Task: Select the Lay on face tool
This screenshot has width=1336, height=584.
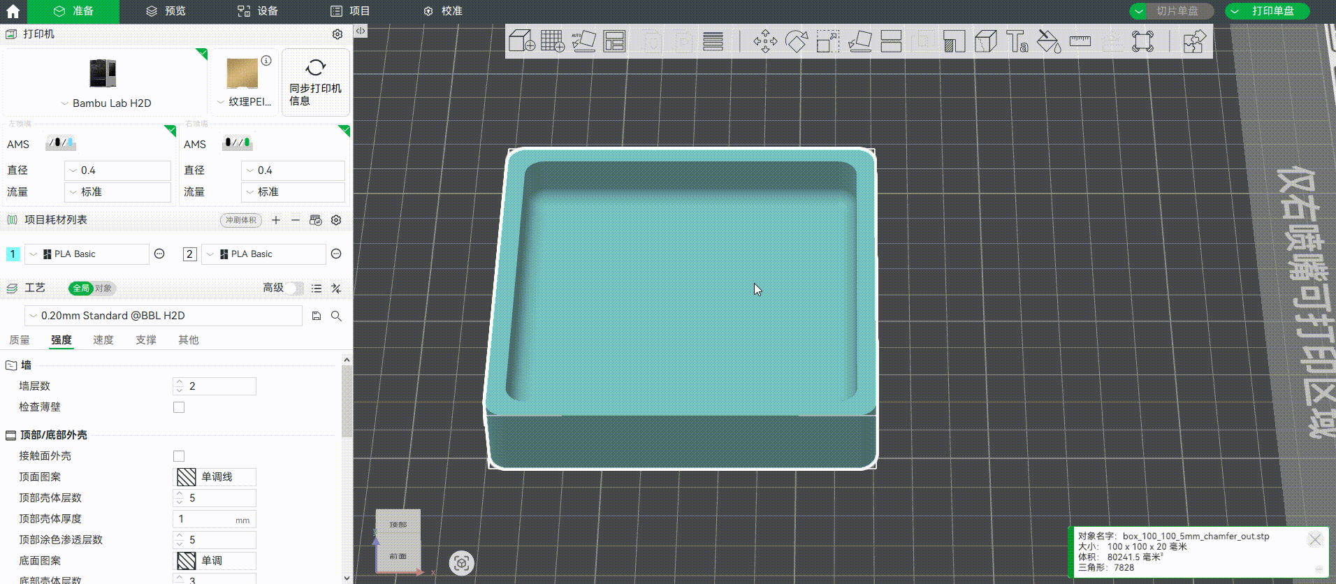Action: pos(859,41)
